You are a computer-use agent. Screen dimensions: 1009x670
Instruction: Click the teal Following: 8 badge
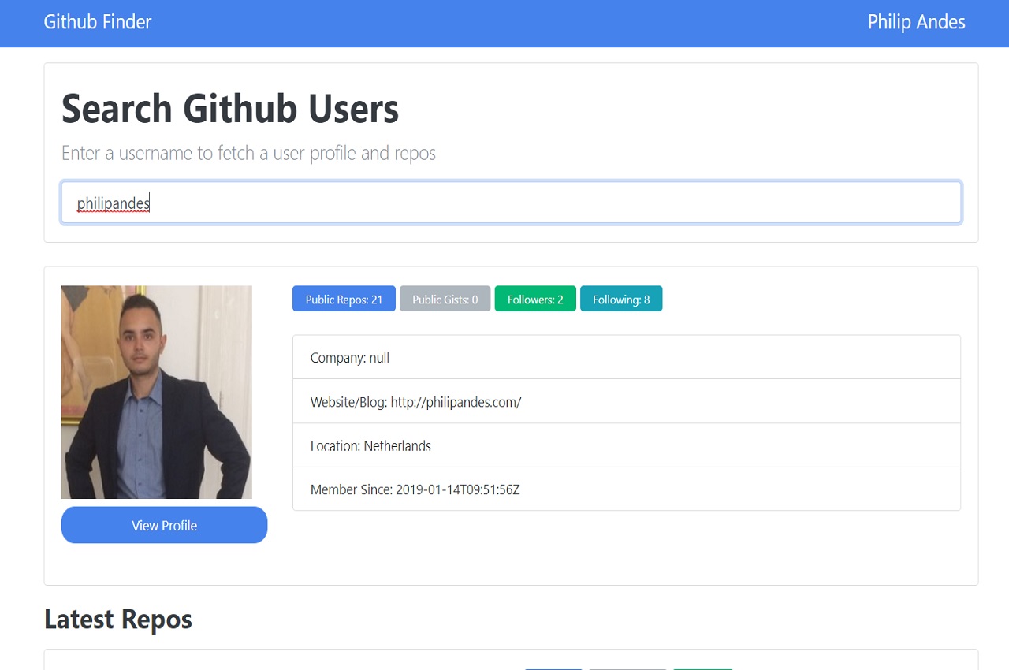pyautogui.click(x=621, y=299)
